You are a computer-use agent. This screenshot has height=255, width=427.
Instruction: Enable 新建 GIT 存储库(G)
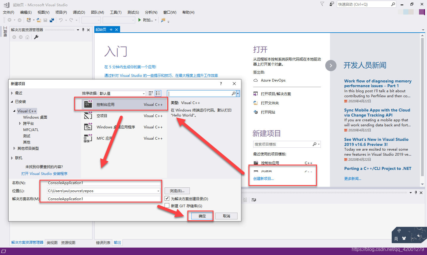pos(167,205)
